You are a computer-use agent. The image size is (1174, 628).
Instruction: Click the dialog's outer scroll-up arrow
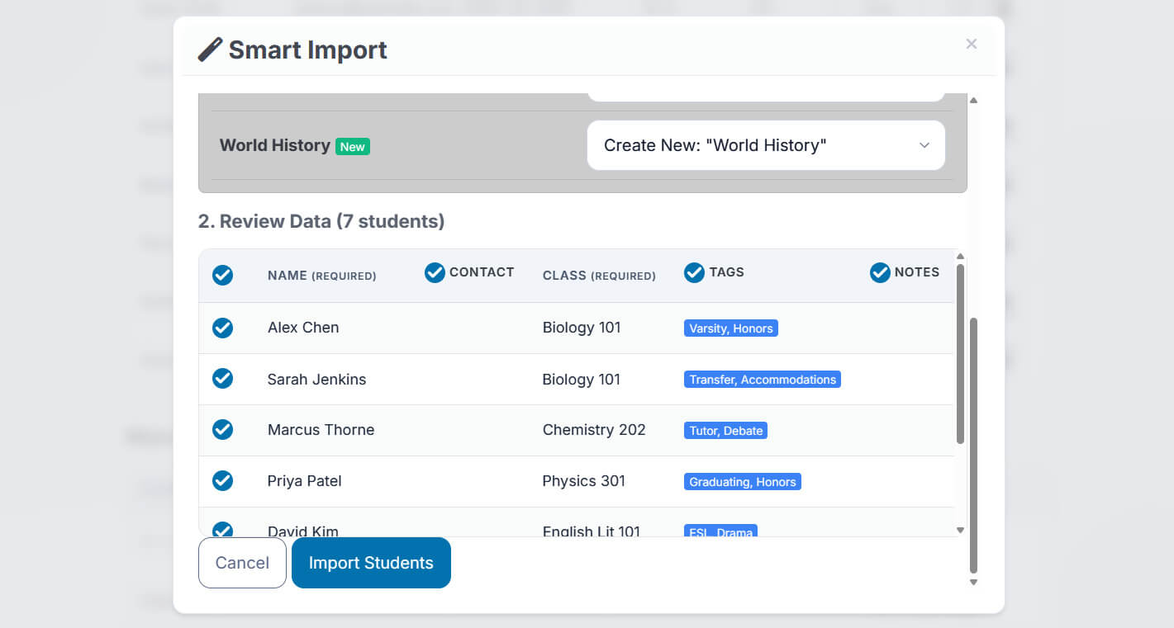point(973,100)
